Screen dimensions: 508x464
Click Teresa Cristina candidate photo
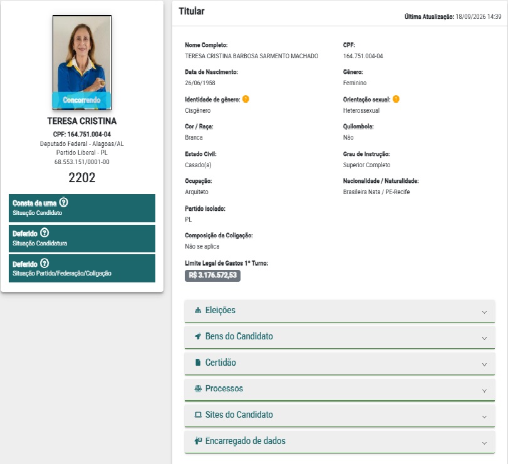click(x=82, y=63)
